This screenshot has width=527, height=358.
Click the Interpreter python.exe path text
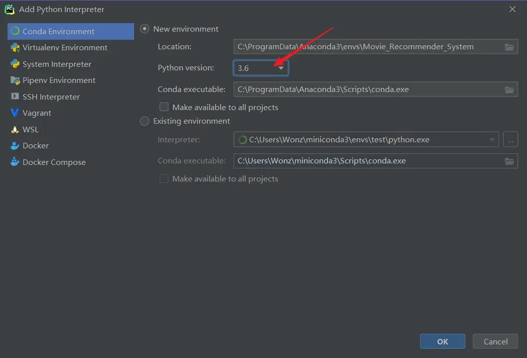click(339, 140)
